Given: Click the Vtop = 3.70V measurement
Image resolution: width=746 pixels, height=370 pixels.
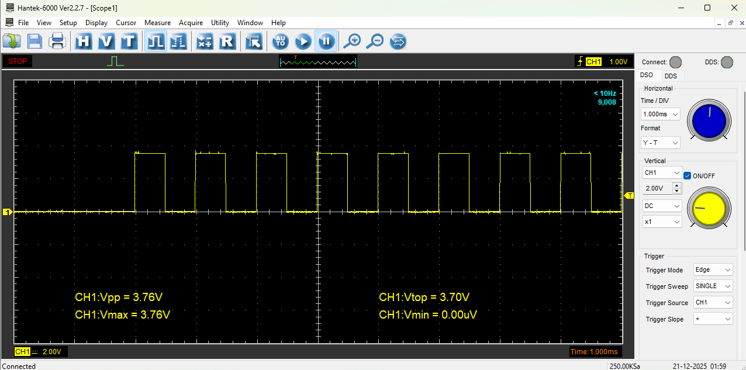Looking at the screenshot, I should pyautogui.click(x=424, y=298).
